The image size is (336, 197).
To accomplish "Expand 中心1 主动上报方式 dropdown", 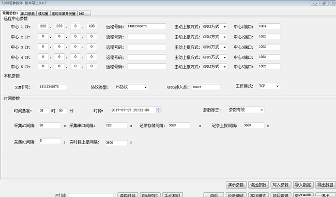I will [215, 26].
